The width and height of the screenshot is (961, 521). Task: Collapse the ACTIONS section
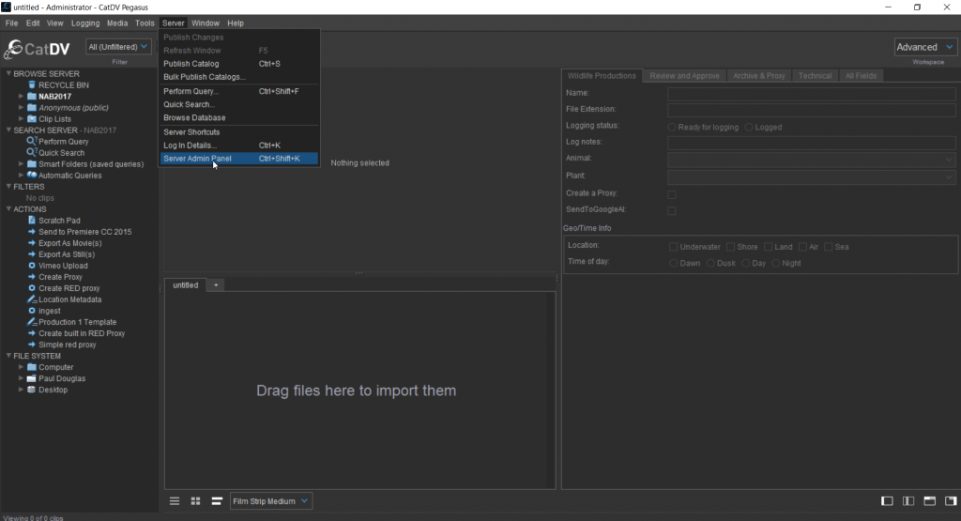tap(8, 209)
